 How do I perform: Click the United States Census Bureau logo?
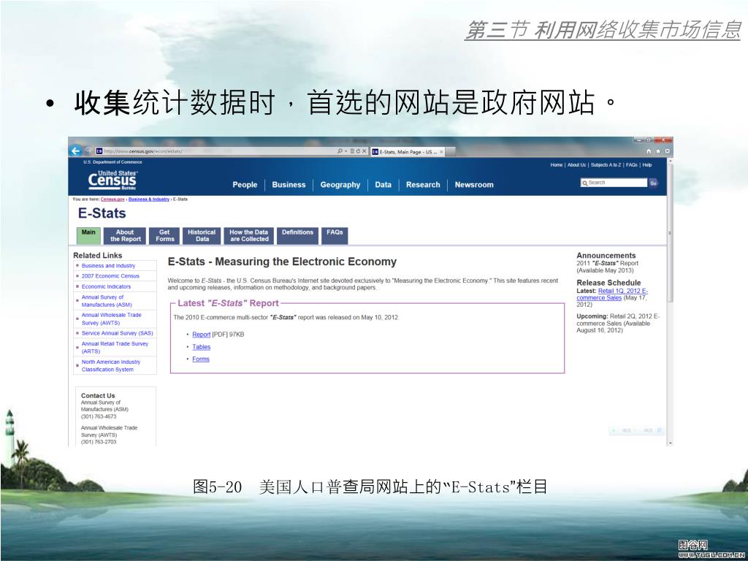[112, 180]
